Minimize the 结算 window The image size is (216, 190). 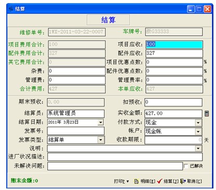[190, 9]
